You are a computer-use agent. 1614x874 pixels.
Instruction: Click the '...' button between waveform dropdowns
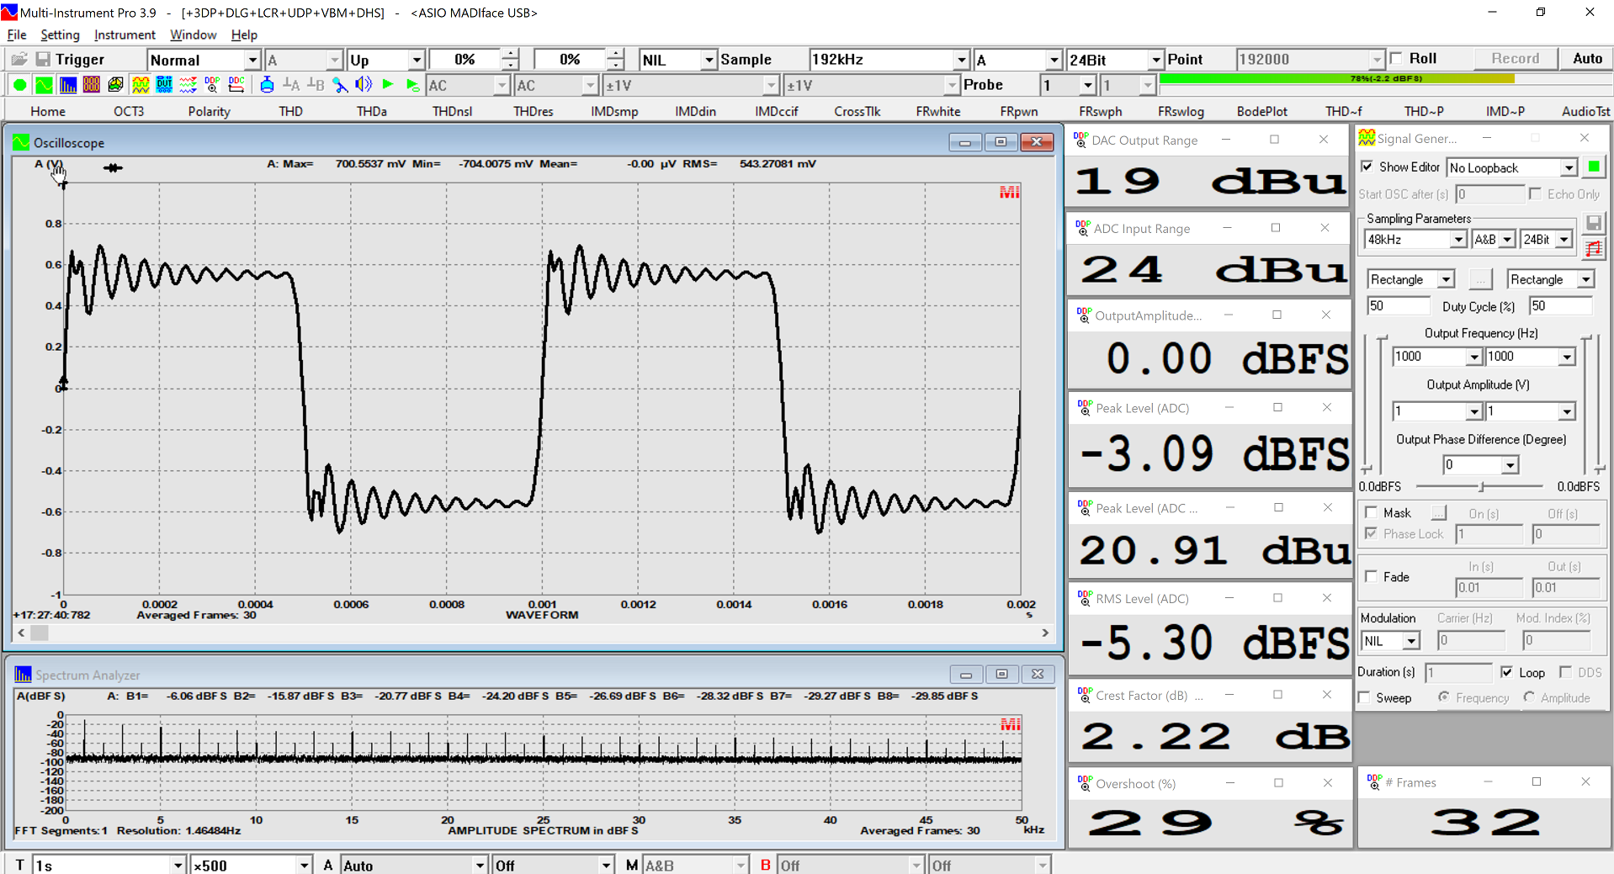tap(1480, 279)
